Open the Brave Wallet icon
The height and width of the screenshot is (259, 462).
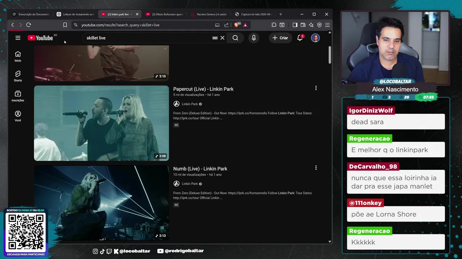303,25
